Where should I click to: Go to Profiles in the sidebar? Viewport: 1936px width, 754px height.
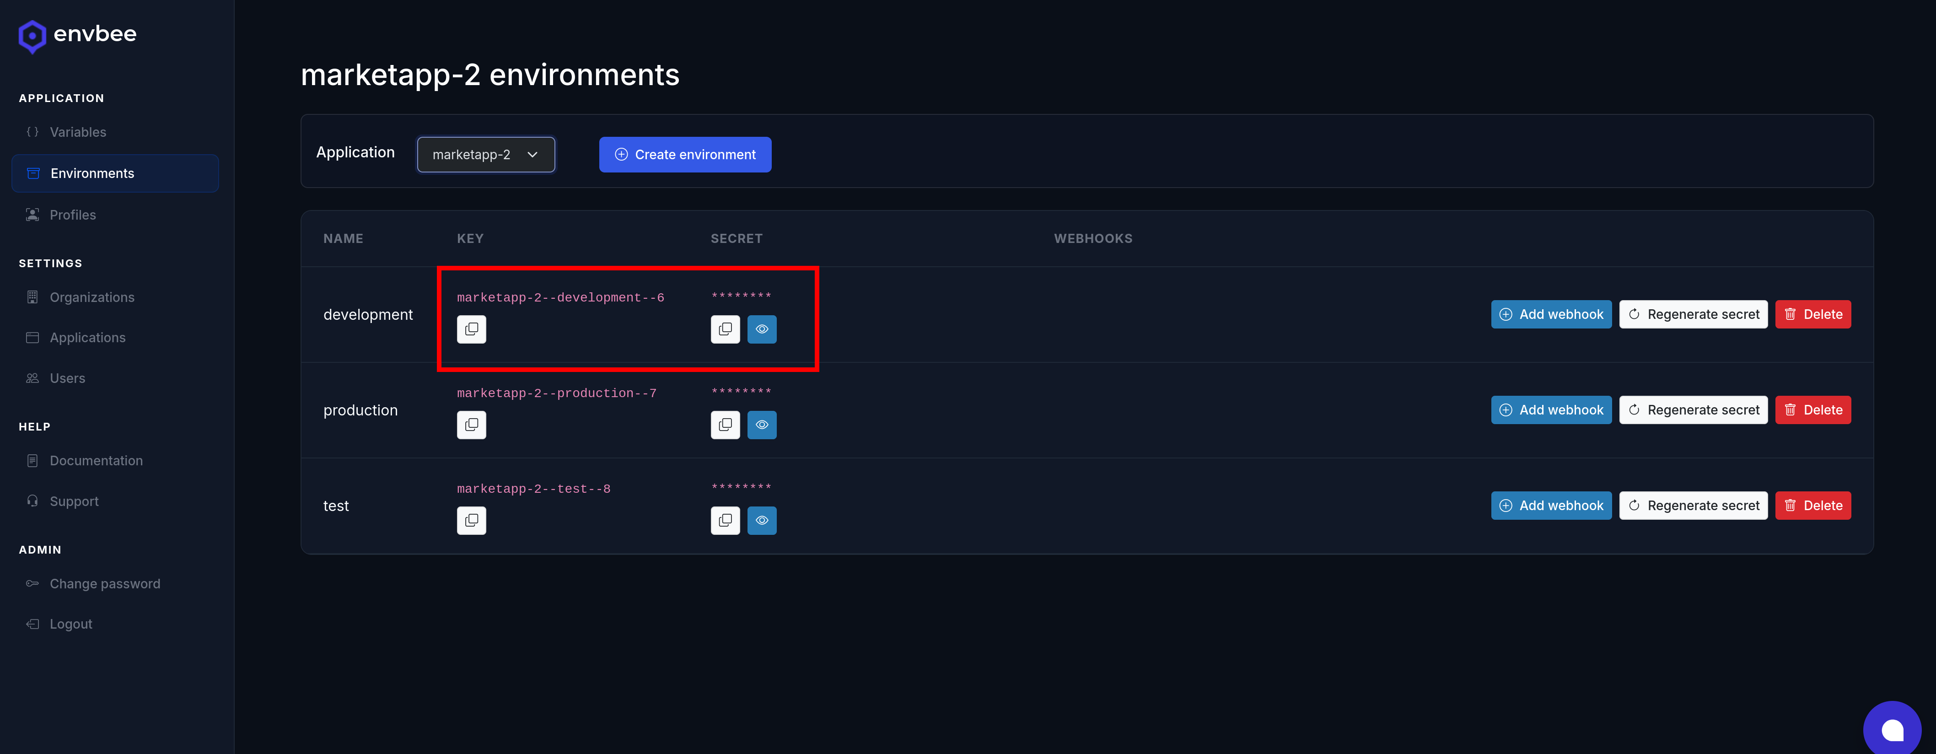pyautogui.click(x=116, y=215)
